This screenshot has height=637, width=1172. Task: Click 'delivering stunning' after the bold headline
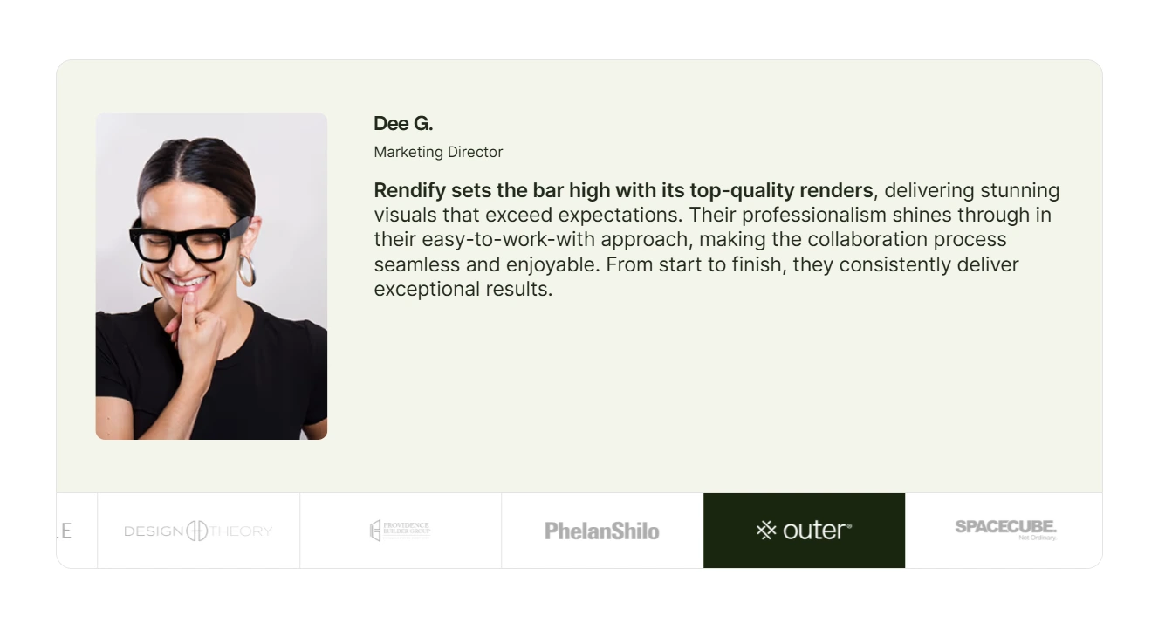point(971,190)
